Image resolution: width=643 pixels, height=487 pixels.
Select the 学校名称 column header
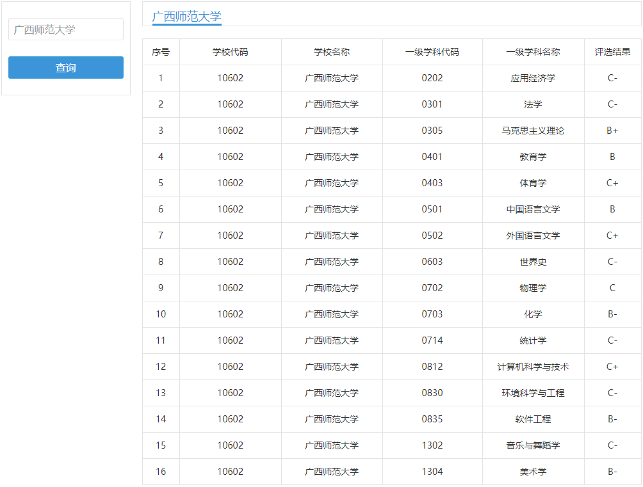click(332, 52)
